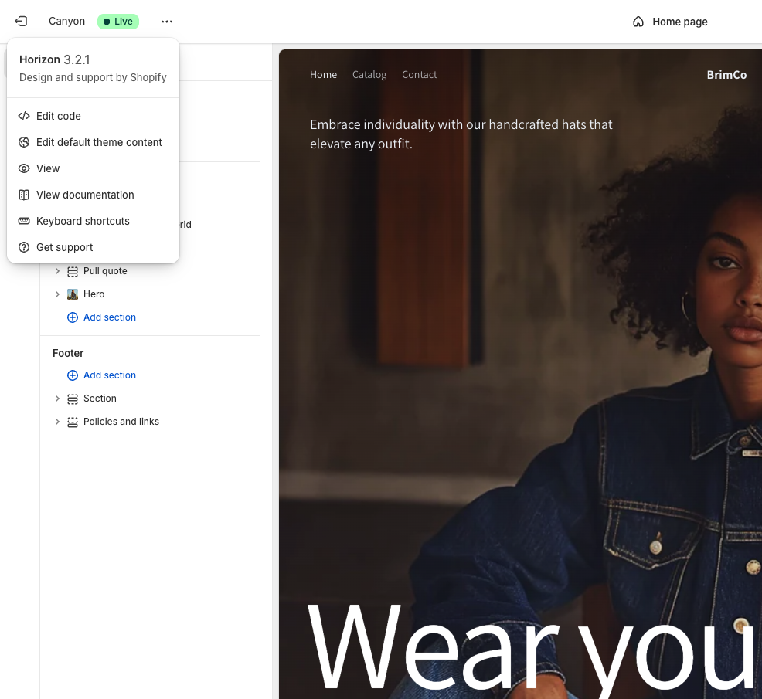Screen dimensions: 762x699
Task: Choose View from the theme menu
Action: pos(48,168)
